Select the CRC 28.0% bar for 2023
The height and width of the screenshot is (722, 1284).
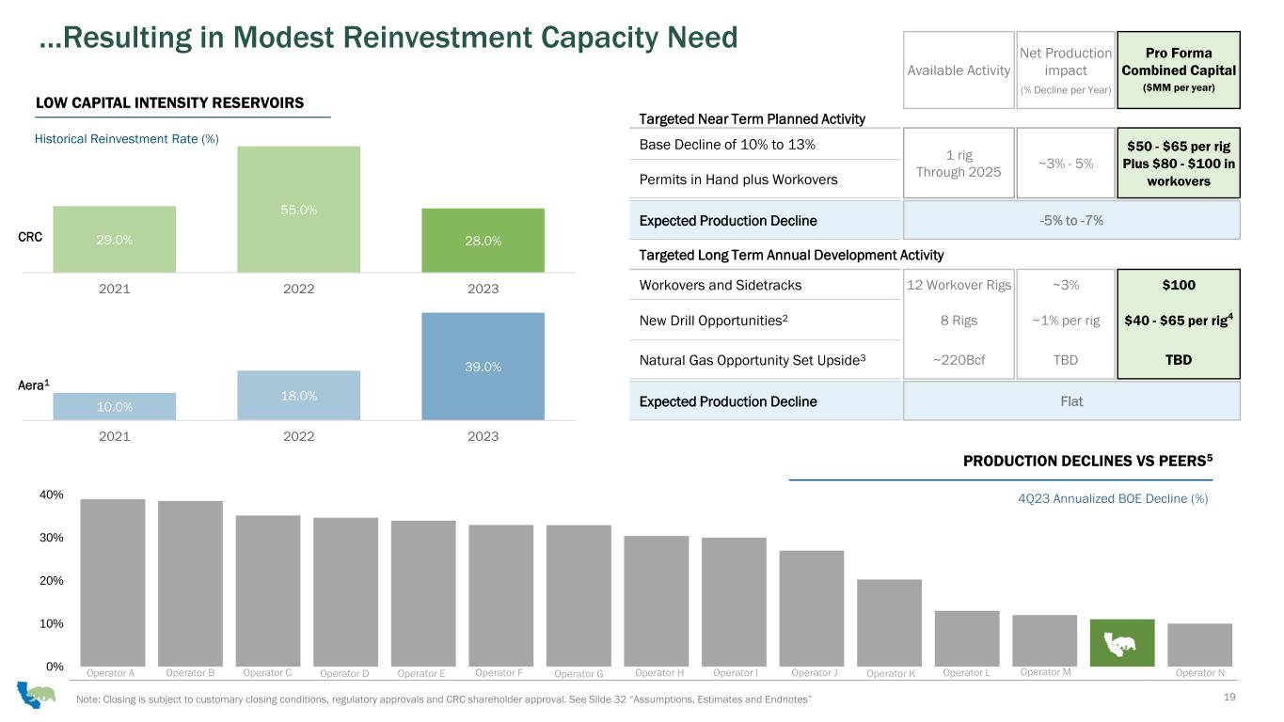click(x=483, y=240)
